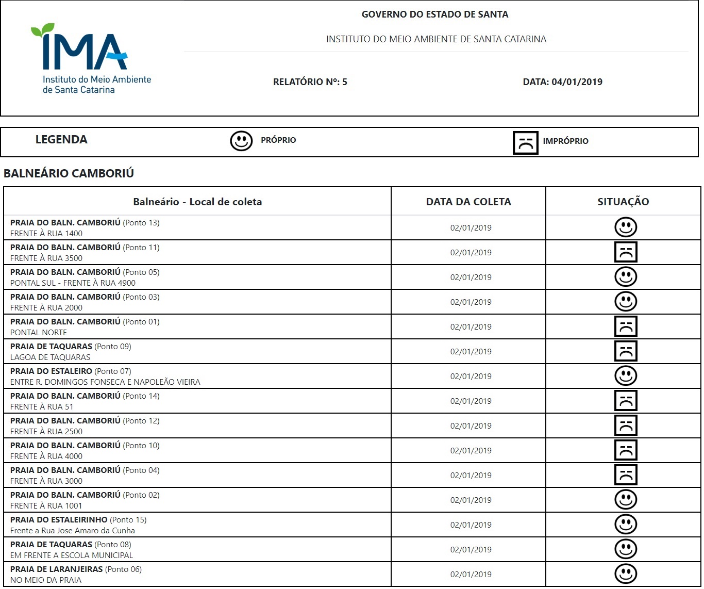
Task: Click the status icon for Ponto 09 row
Action: 626,351
